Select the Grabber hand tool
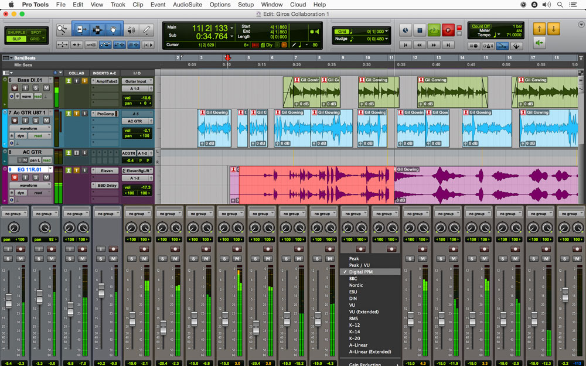586x366 pixels. click(113, 29)
